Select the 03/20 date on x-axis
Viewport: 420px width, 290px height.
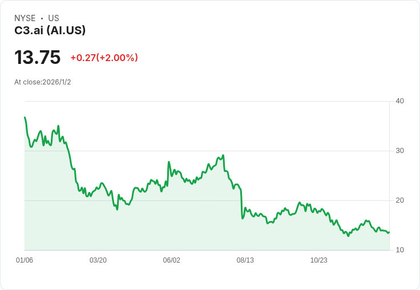click(x=98, y=260)
